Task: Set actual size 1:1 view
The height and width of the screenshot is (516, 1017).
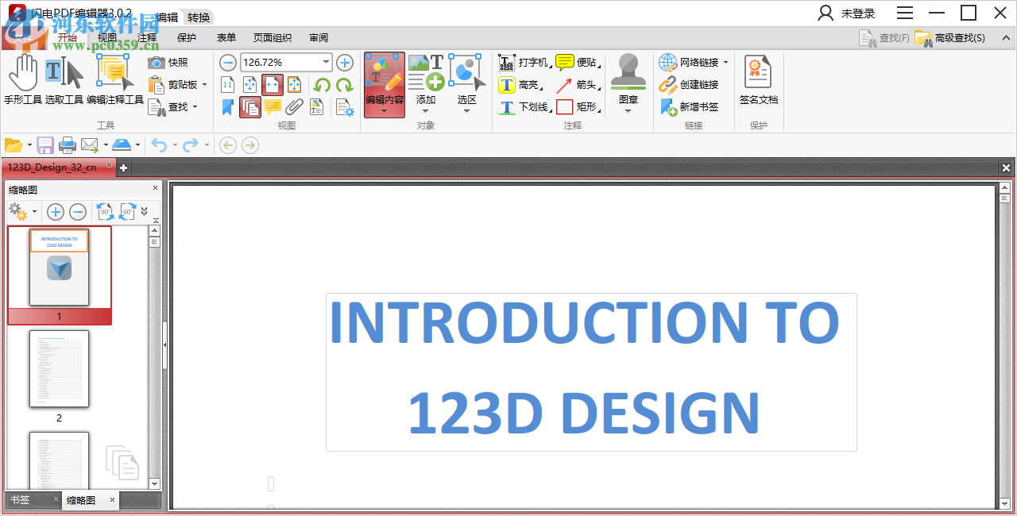Action: (228, 85)
